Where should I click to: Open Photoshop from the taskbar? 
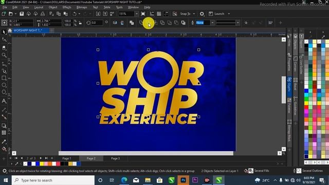pos(183,180)
